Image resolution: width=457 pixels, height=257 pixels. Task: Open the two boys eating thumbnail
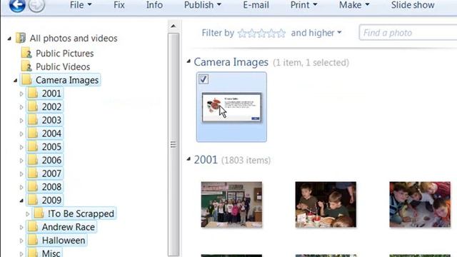326,205
